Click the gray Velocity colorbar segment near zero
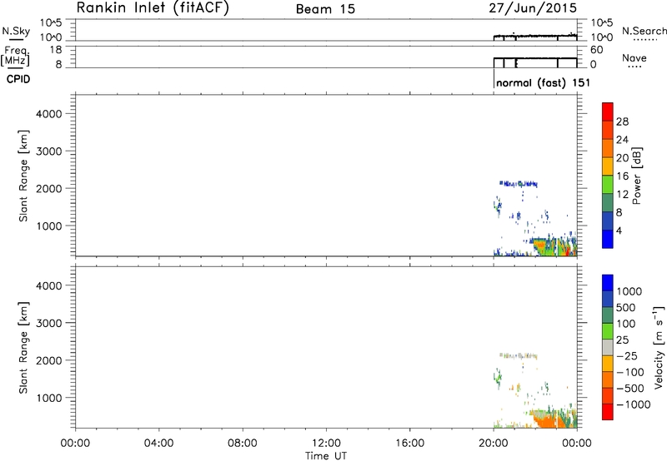667x461 pixels. click(608, 347)
